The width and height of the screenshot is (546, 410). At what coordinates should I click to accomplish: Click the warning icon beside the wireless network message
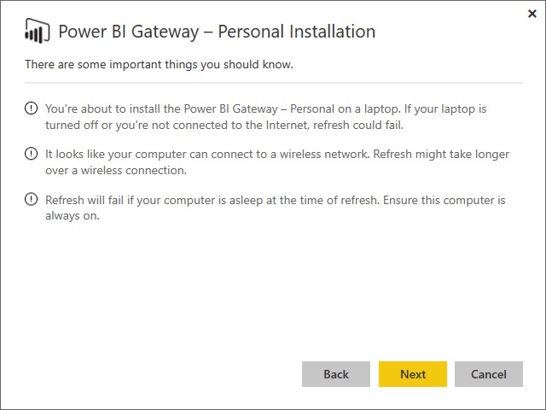click(32, 155)
